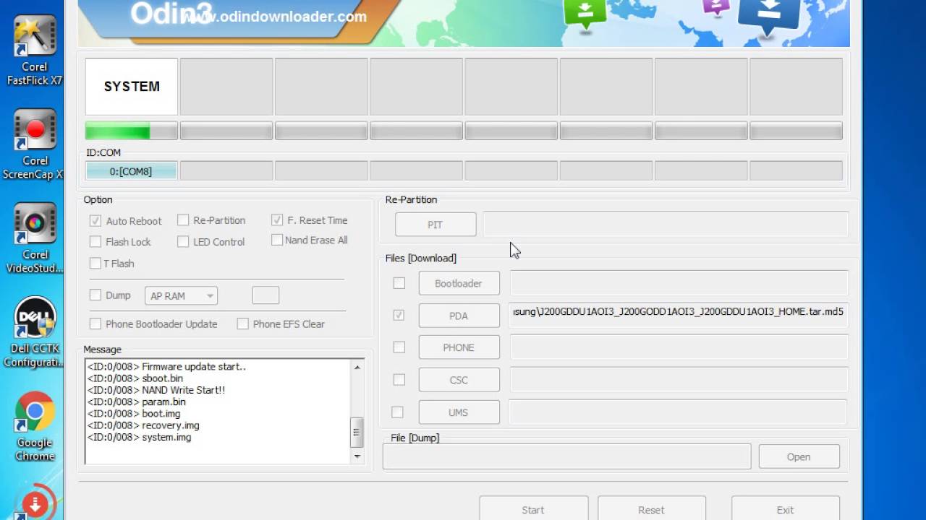Click the SYSTEM status box
This screenshot has width=926, height=520.
coord(131,87)
